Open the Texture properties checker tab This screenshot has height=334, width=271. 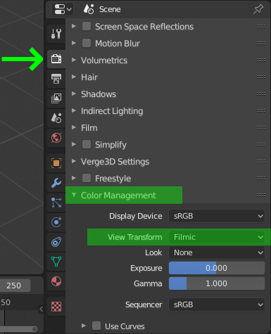pyautogui.click(x=56, y=306)
